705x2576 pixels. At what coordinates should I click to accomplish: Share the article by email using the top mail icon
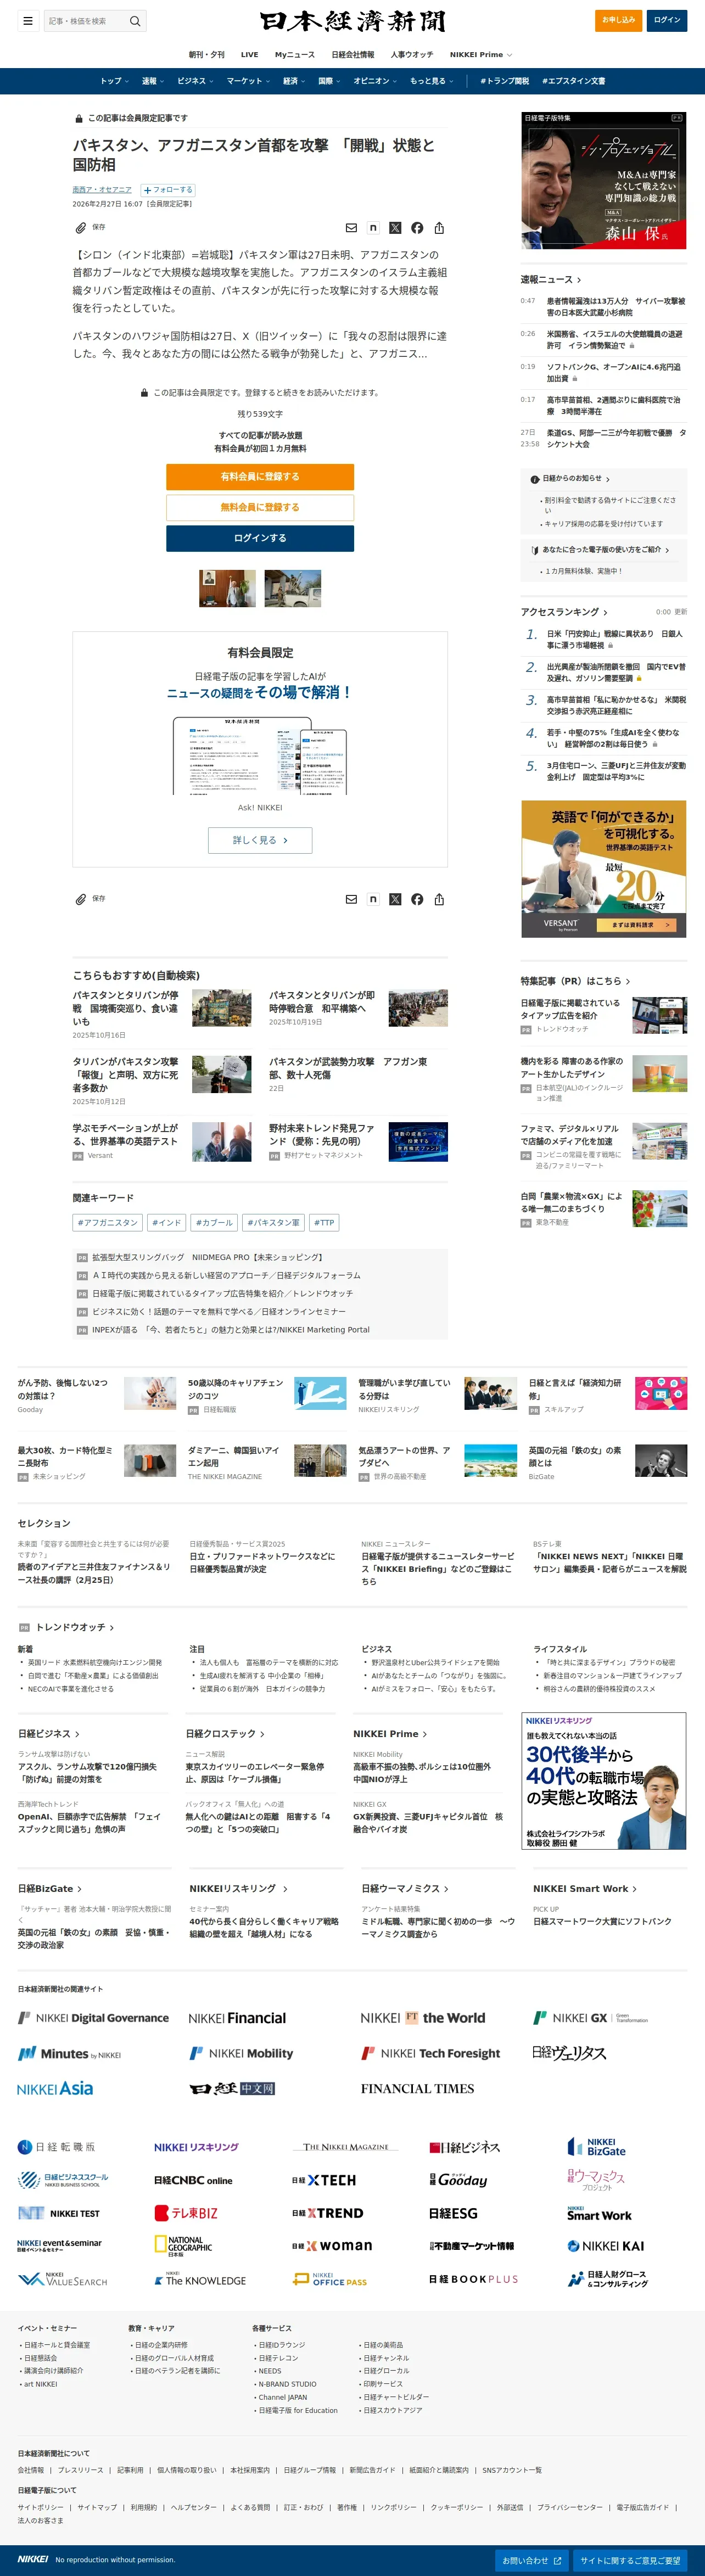click(x=351, y=228)
